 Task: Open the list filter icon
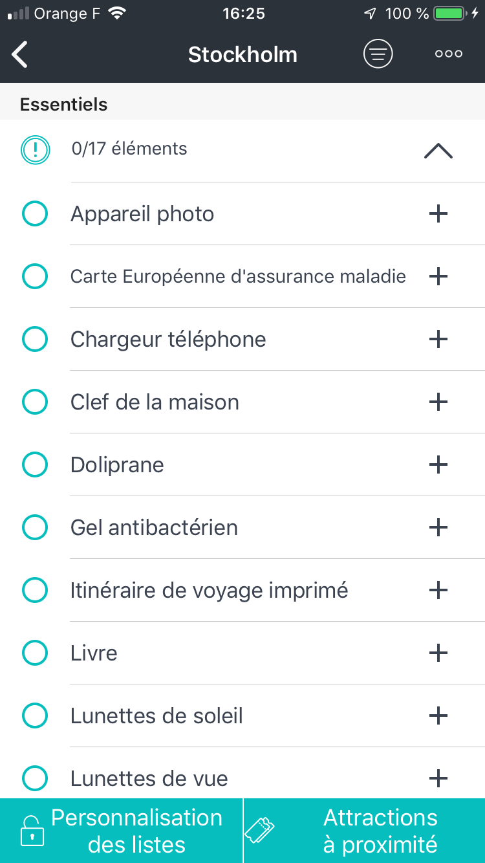click(378, 54)
